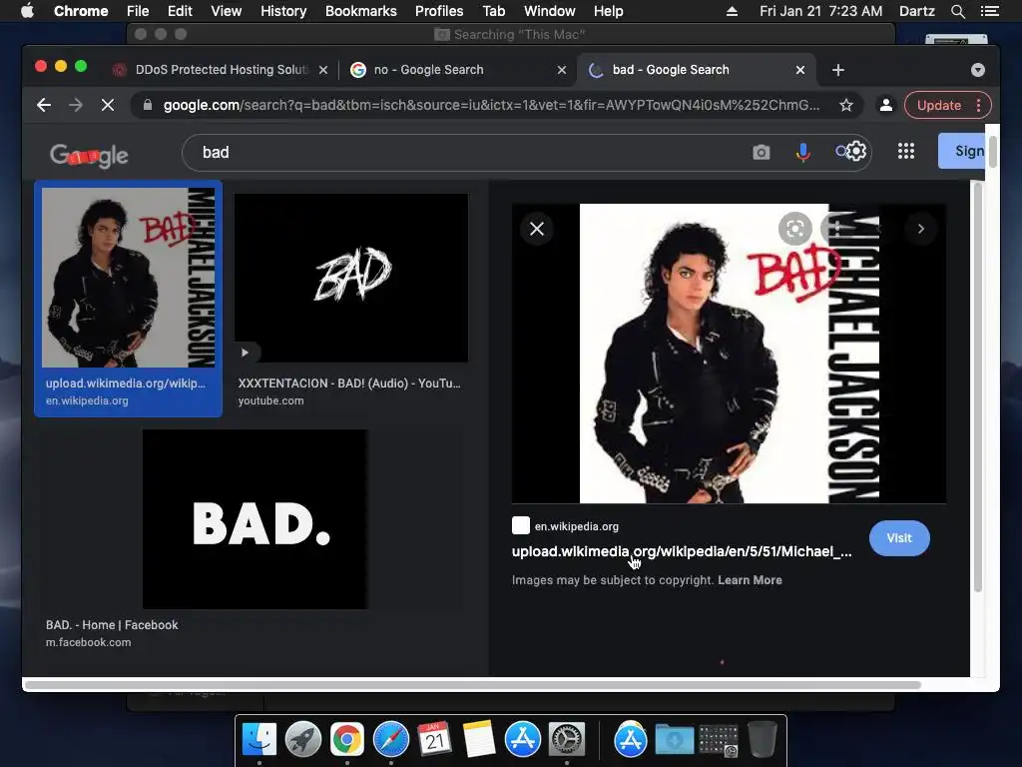The image size is (1022, 767).
Task: Open the Notification Center list icon
Action: tap(989, 11)
